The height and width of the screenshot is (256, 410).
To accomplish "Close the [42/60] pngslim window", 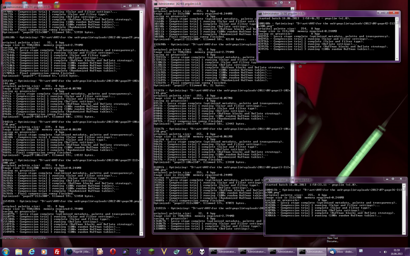I will tap(290, 3).
